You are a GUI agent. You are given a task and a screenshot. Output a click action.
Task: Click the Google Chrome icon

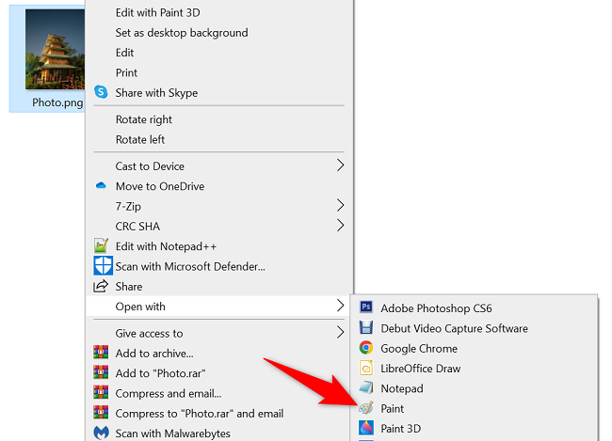pyautogui.click(x=365, y=349)
